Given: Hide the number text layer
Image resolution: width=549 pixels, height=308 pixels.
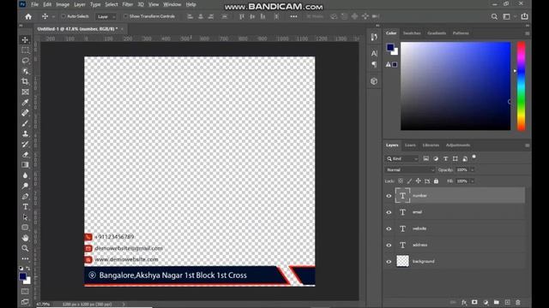Looking at the screenshot, I should 389,196.
